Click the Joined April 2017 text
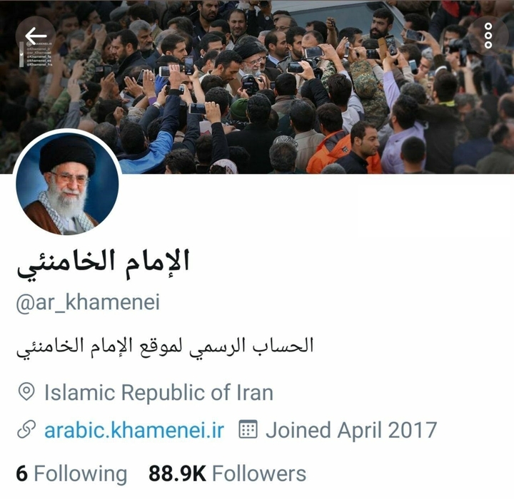514x499 pixels. [351, 430]
